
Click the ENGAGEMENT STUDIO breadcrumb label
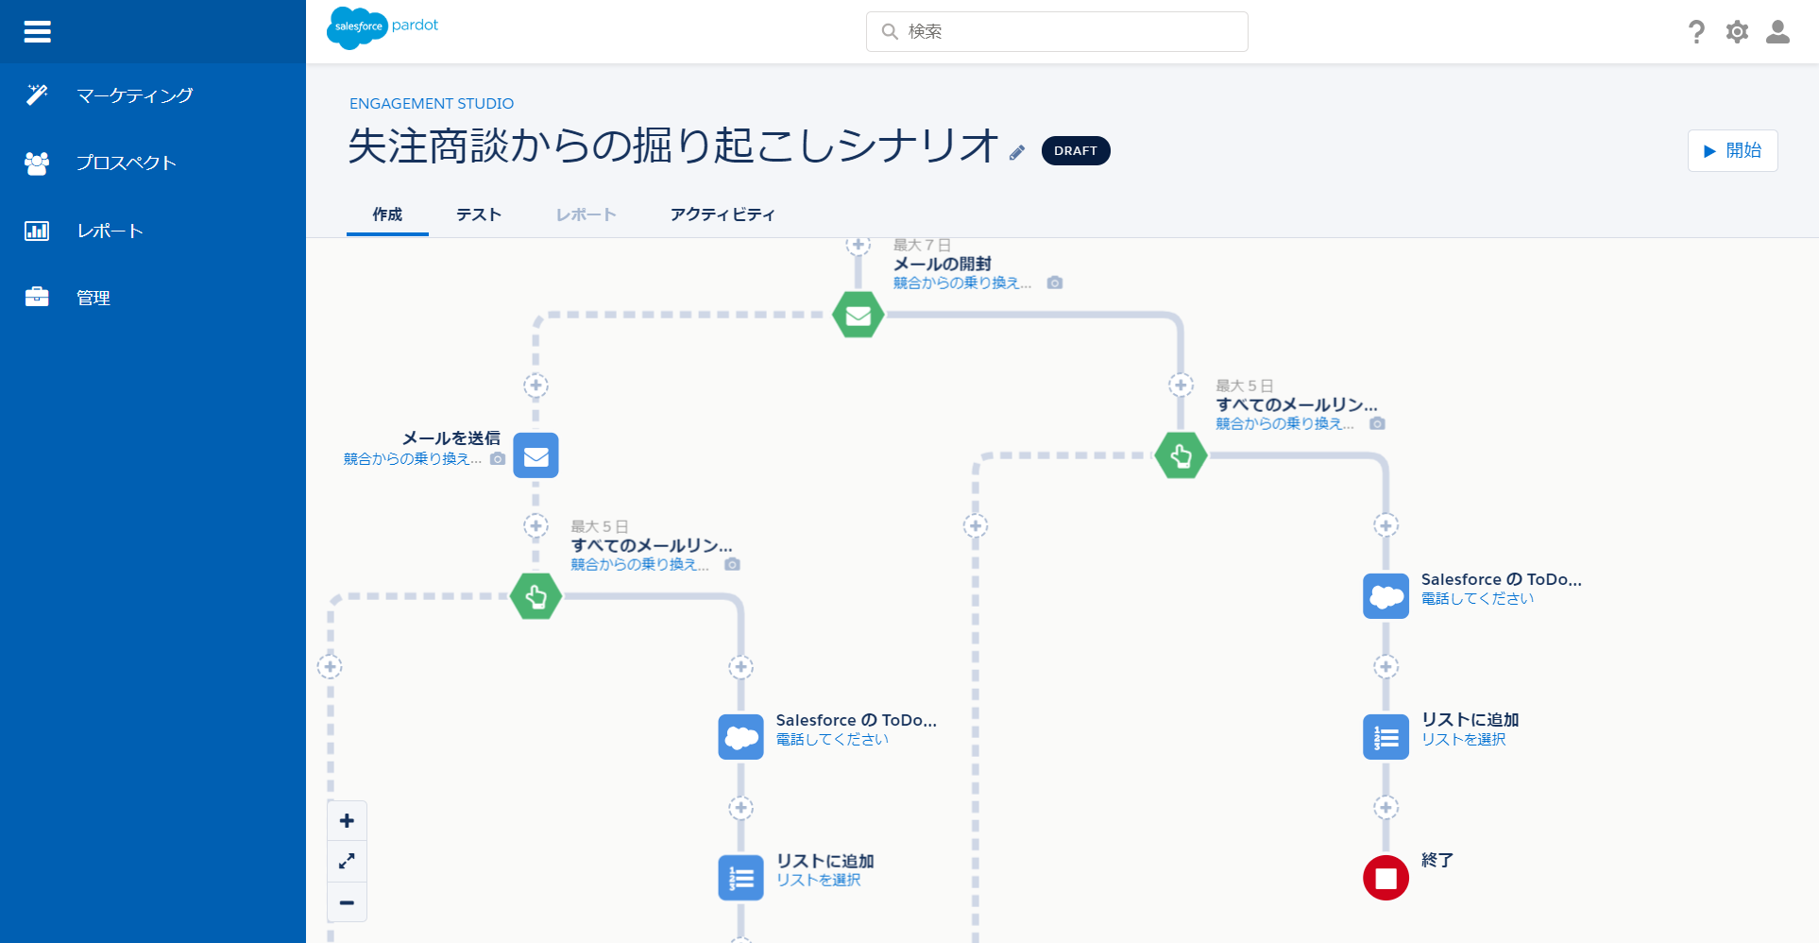tap(432, 104)
